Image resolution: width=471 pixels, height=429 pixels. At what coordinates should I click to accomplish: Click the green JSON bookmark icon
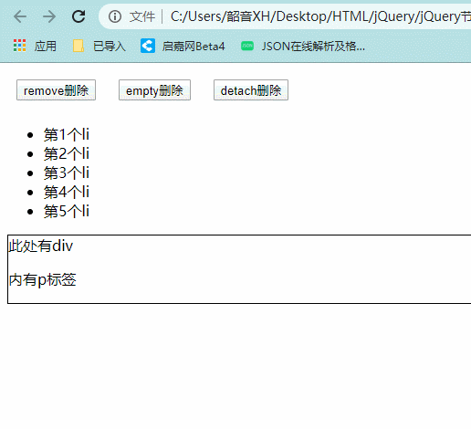(x=247, y=46)
